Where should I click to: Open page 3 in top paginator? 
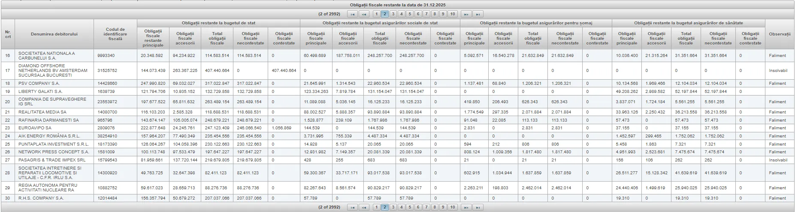(393, 14)
